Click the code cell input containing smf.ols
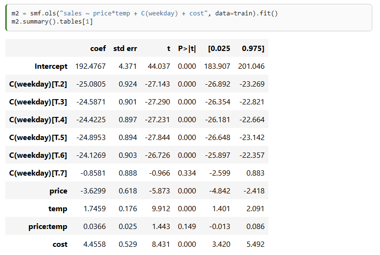The image size is (380, 255). tap(189, 17)
